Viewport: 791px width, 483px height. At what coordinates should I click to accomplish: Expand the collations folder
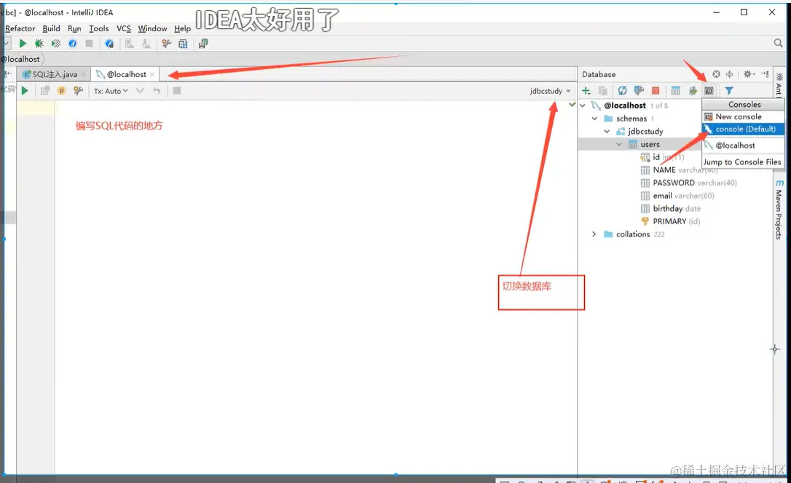click(x=594, y=234)
